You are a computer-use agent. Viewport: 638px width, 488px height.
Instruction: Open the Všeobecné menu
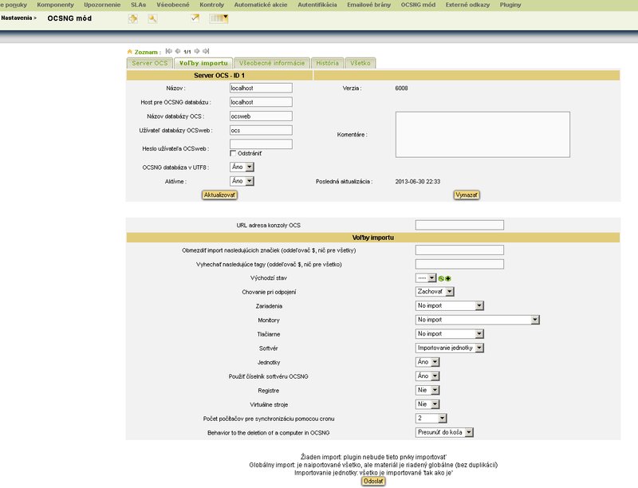click(x=173, y=5)
